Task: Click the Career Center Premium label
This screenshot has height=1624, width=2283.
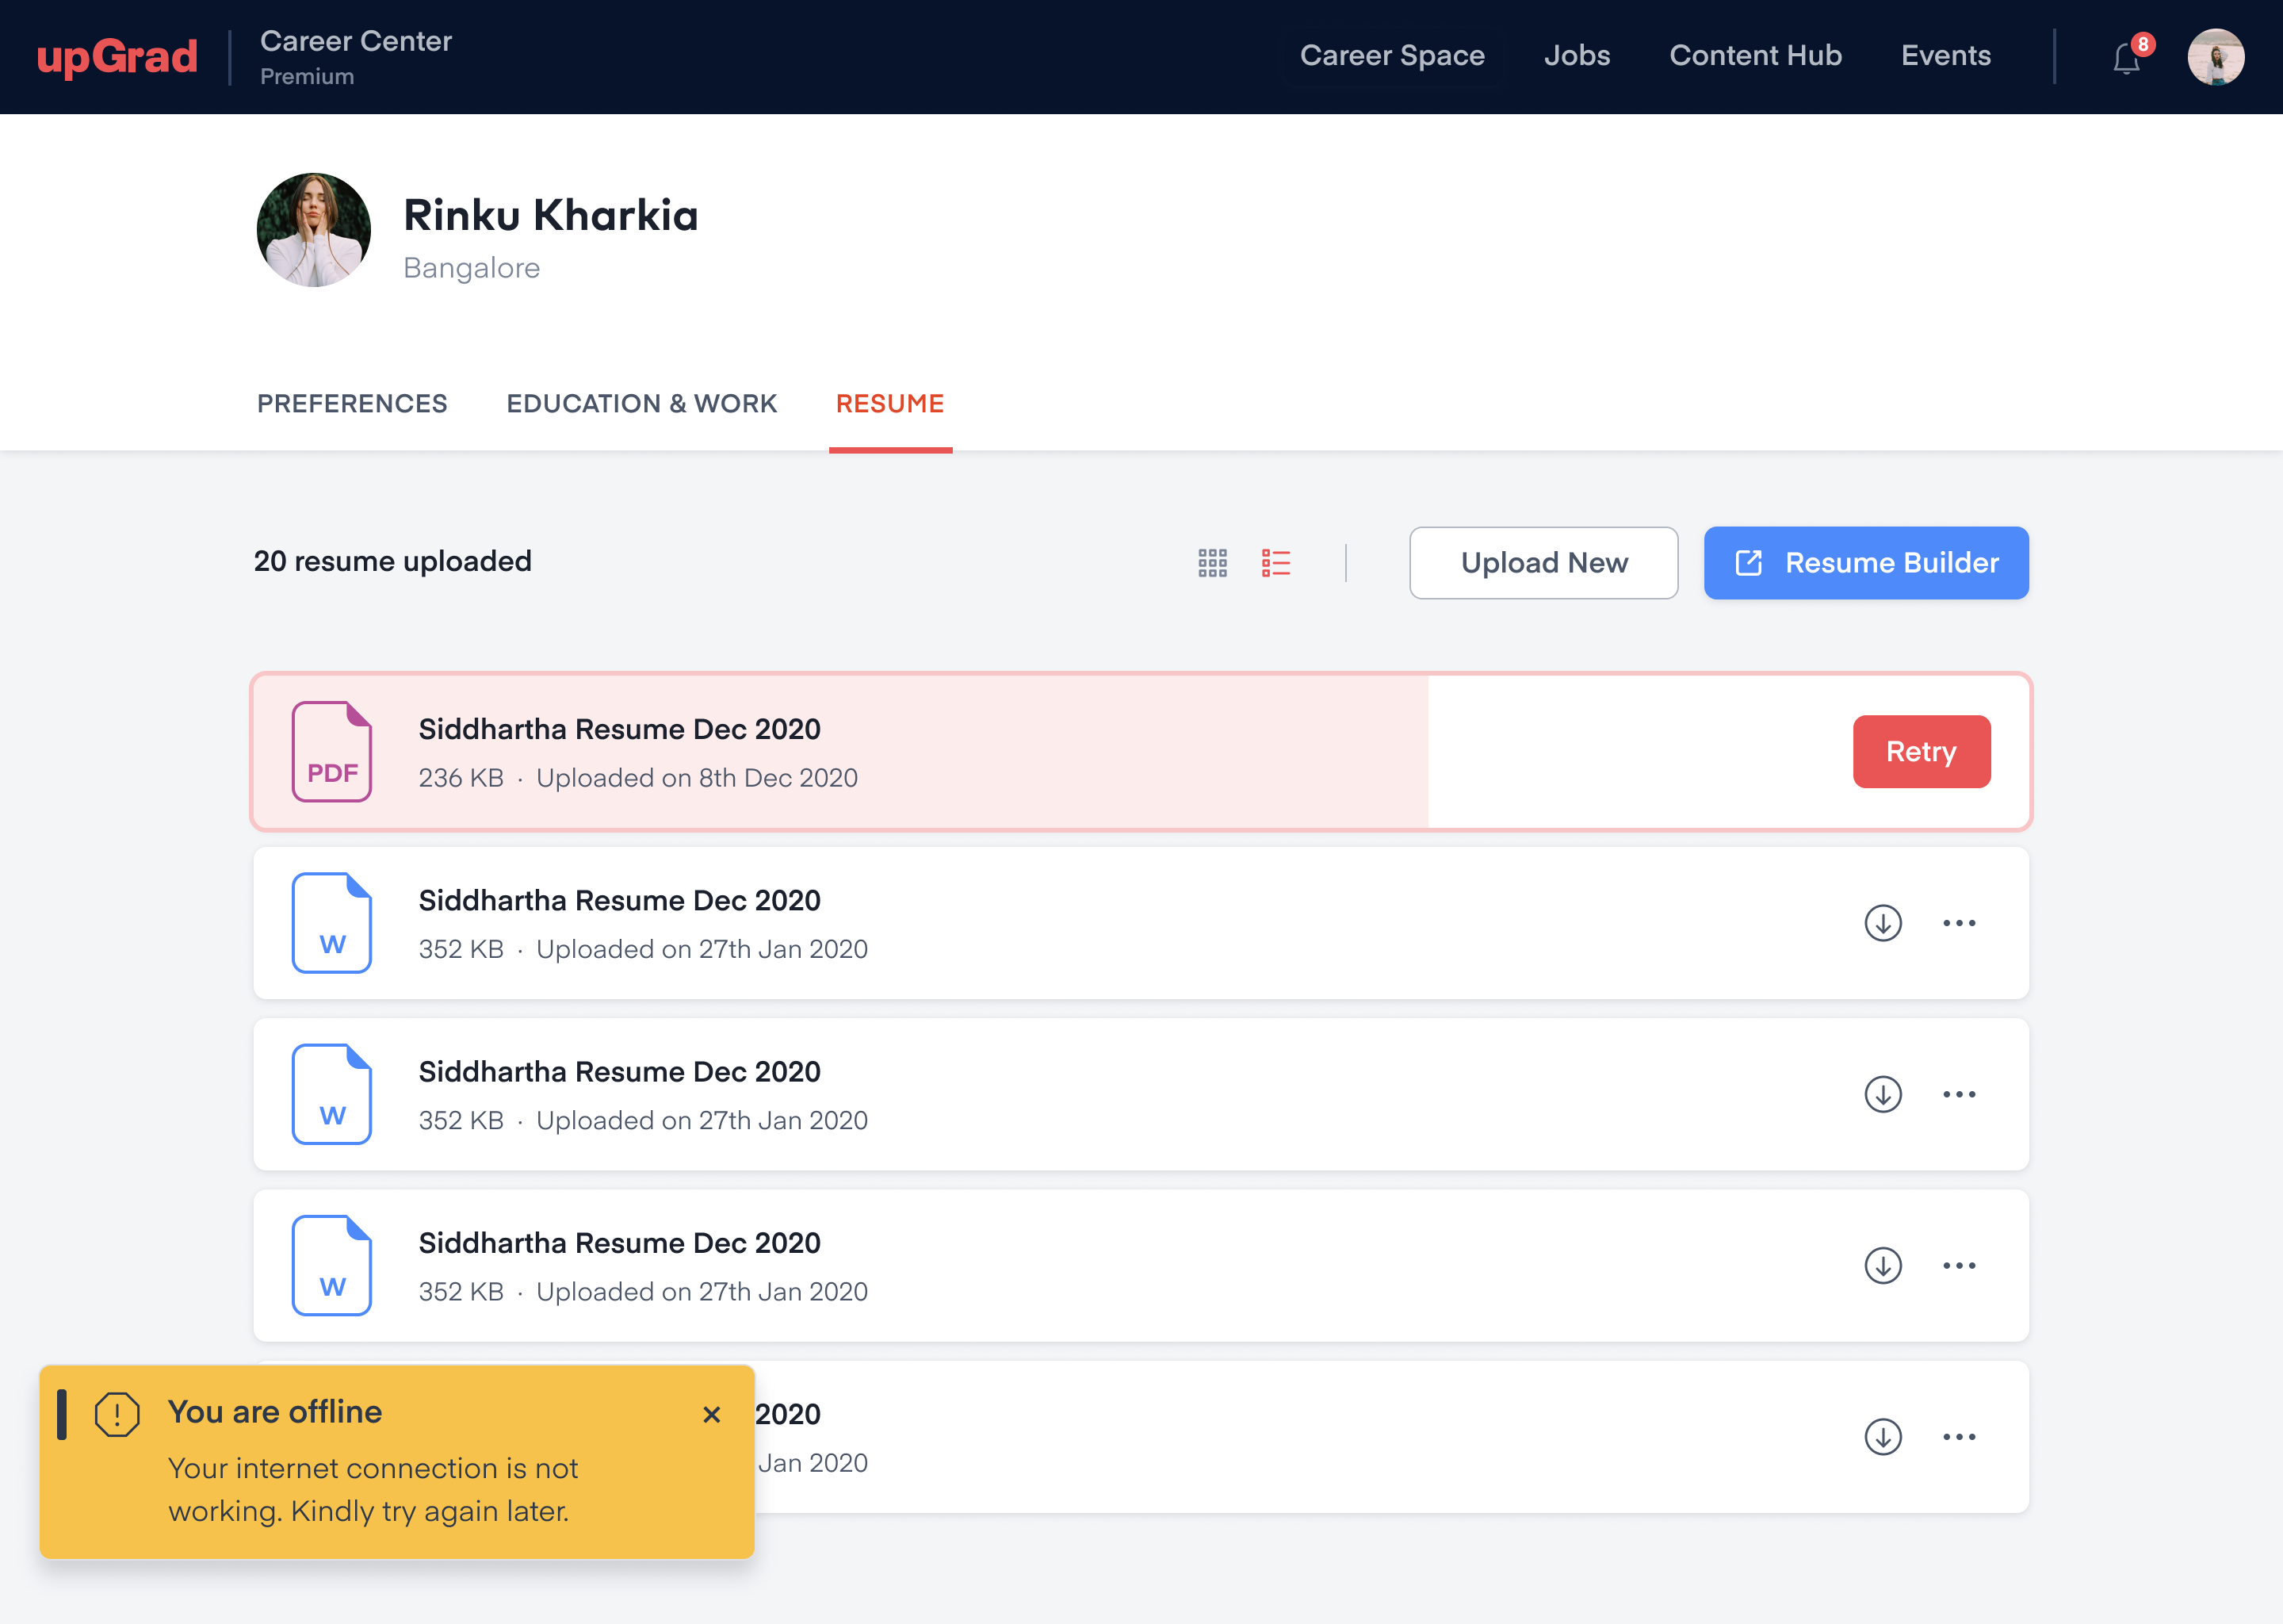Action: 356,57
